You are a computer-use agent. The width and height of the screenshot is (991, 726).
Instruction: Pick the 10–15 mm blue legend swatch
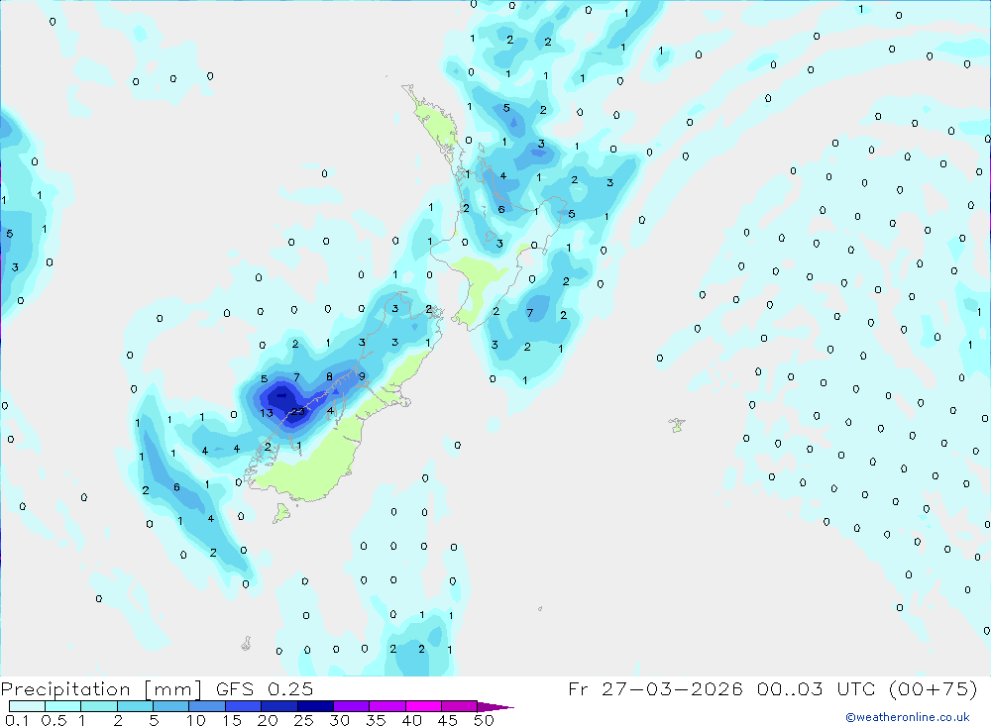pos(207,706)
